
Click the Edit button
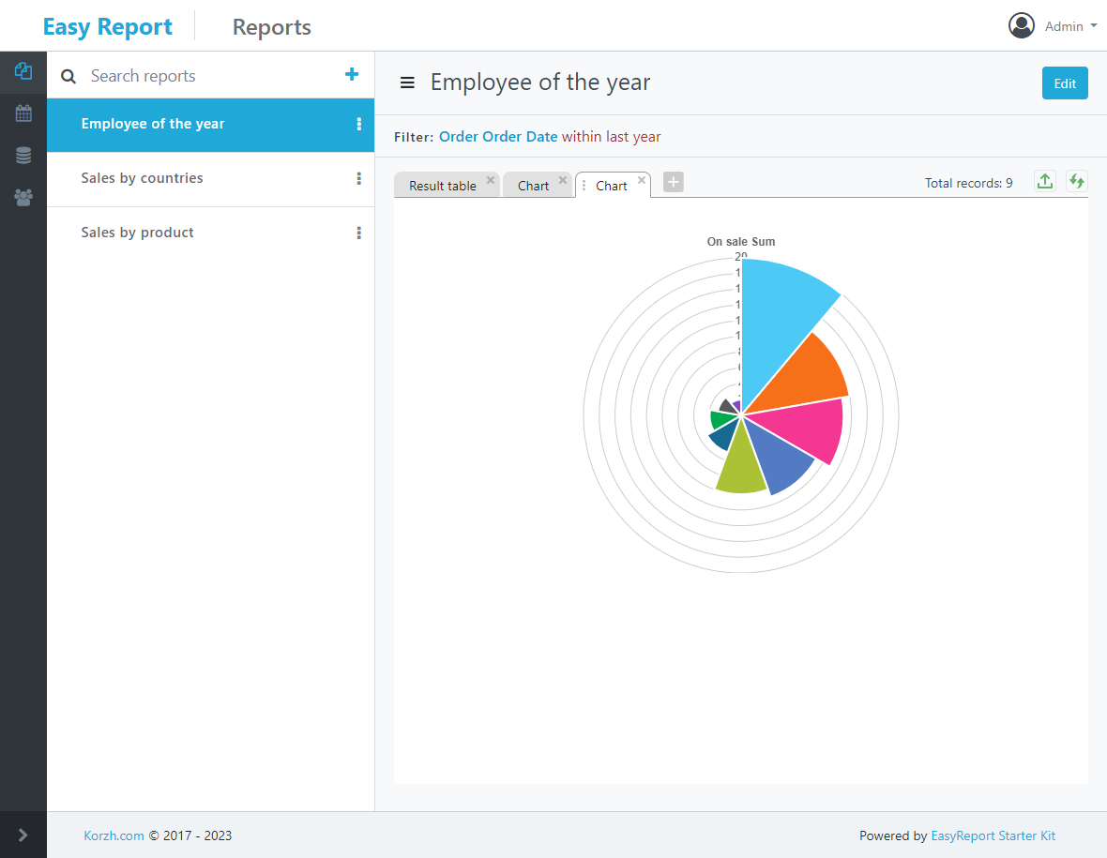point(1065,83)
